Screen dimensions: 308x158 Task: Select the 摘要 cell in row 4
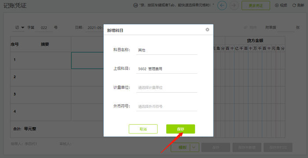45,112
